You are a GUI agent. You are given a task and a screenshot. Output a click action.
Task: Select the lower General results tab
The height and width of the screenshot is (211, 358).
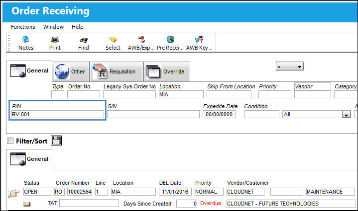[x=29, y=159]
